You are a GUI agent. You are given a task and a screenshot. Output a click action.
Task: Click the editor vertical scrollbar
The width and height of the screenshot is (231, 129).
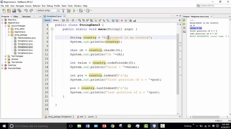tap(178, 64)
